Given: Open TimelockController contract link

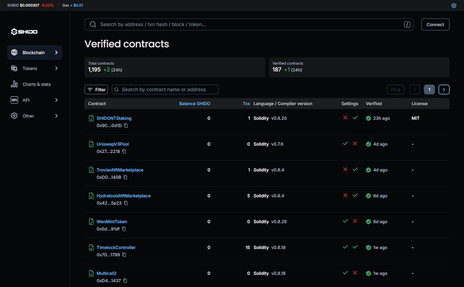Looking at the screenshot, I should click(x=116, y=248).
